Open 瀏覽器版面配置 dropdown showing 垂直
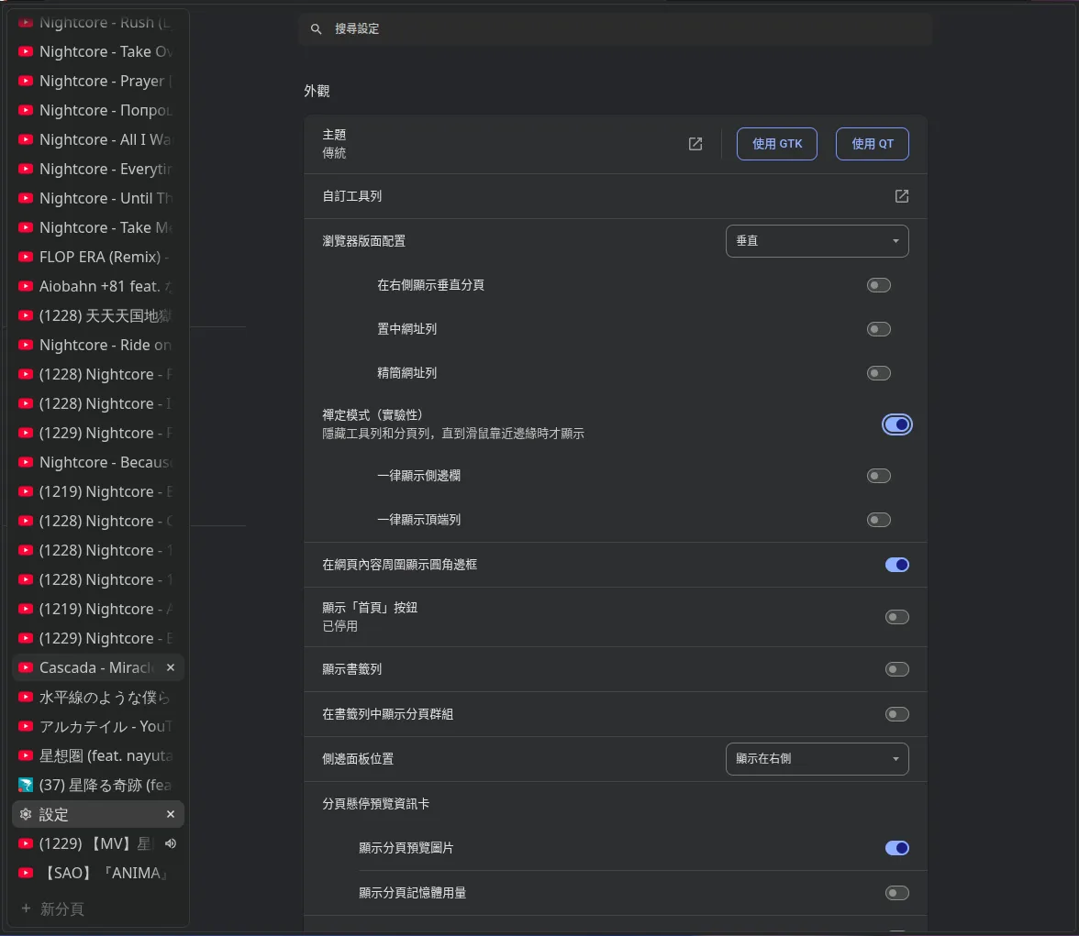Screen dimensions: 1079x936 (x=817, y=241)
